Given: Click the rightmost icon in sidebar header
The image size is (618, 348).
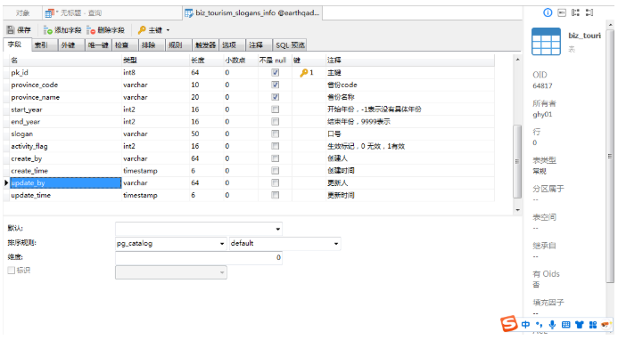Looking at the screenshot, I should [x=589, y=12].
